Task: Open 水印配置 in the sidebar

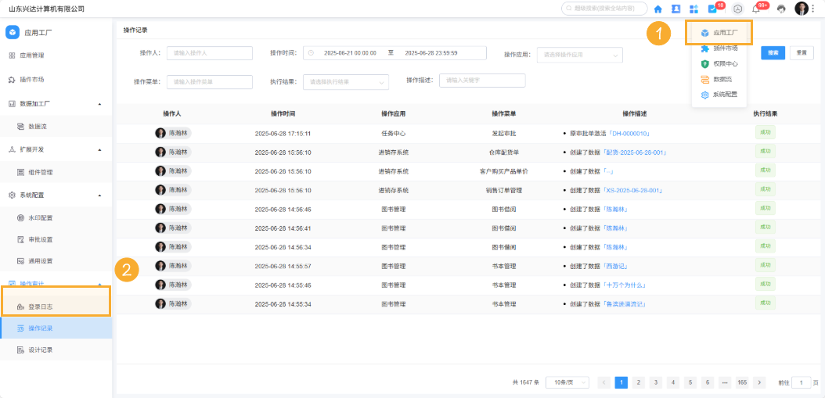Action: [41, 217]
